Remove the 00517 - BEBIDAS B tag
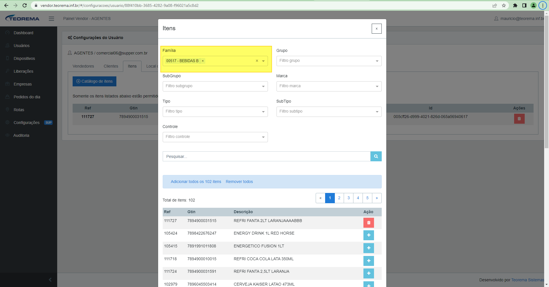This screenshot has width=549, height=287. coord(203,61)
